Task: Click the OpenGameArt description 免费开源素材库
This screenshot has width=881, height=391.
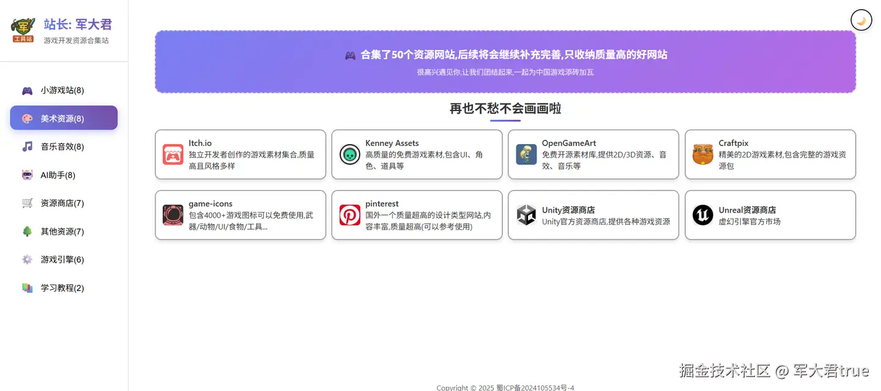Action: (604, 161)
